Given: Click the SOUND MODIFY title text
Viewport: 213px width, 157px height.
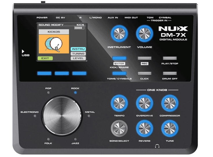Looking at the screenshot, I should pos(51,25).
